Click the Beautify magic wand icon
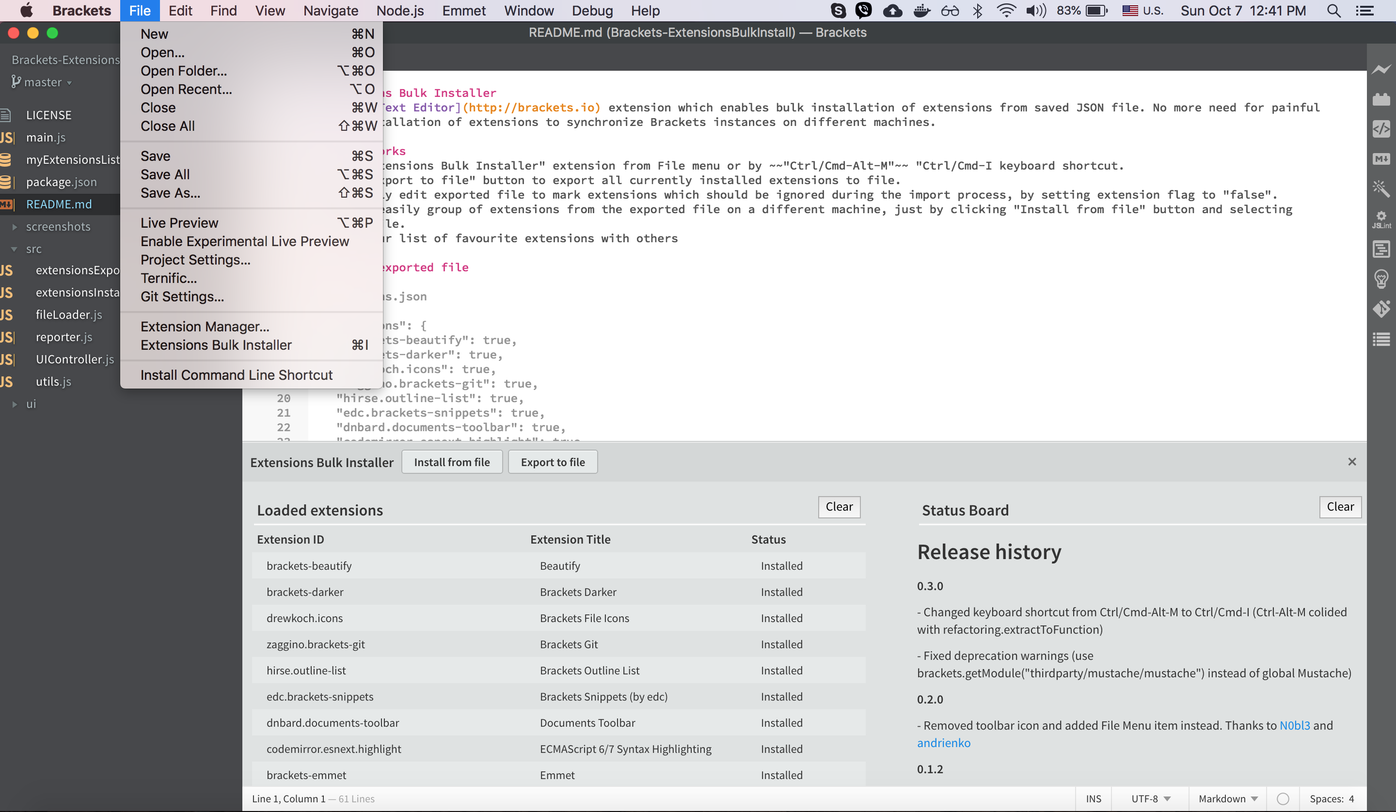This screenshot has height=812, width=1396. click(1381, 188)
